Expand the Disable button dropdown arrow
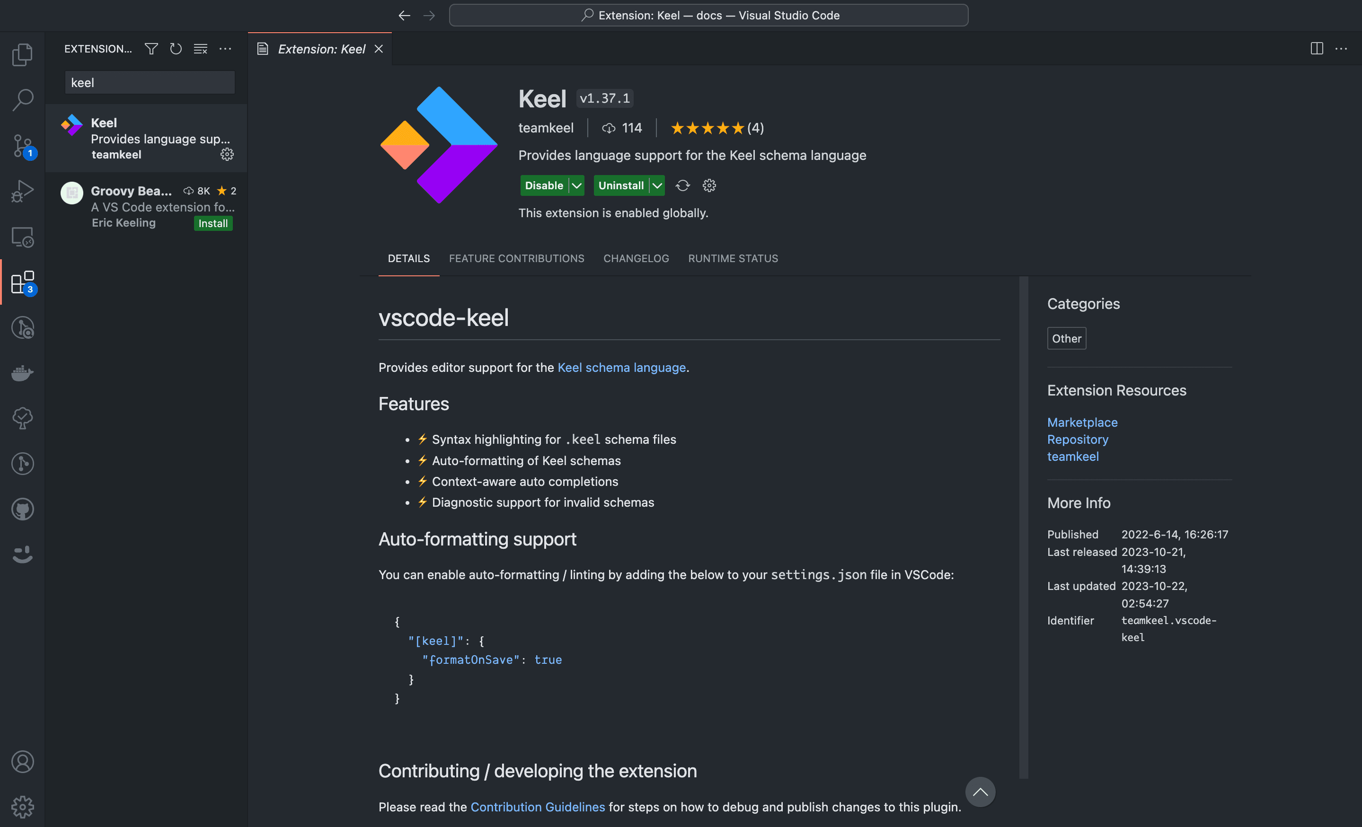This screenshot has height=827, width=1362. point(576,185)
